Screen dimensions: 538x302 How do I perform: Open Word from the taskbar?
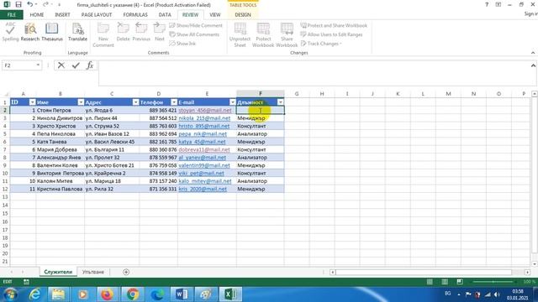[x=182, y=294]
